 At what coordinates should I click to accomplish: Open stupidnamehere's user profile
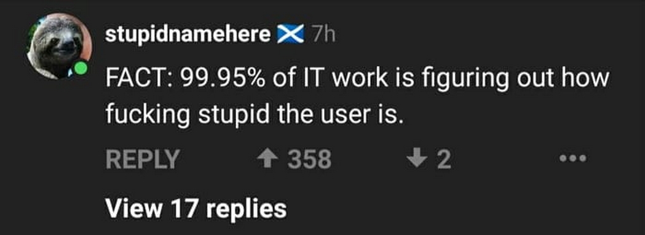click(188, 35)
